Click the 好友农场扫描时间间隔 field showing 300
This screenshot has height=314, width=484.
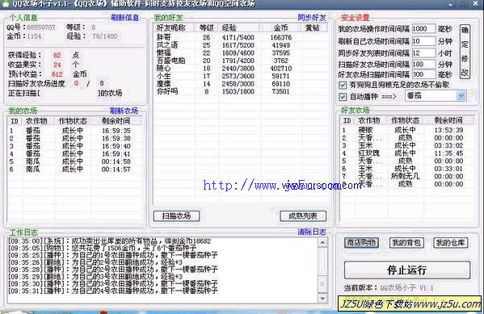[423, 74]
